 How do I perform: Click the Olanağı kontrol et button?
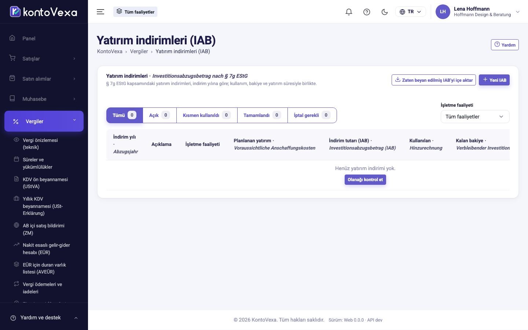coord(365,180)
